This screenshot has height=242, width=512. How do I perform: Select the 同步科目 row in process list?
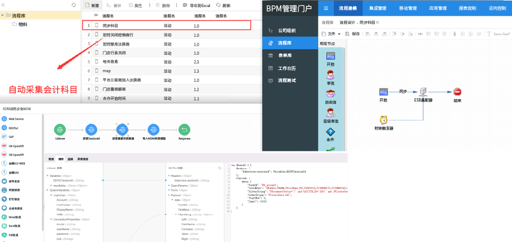pos(166,26)
